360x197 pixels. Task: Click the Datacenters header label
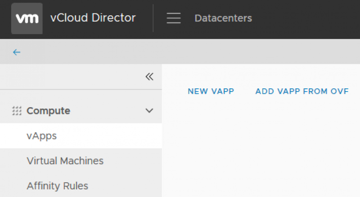point(223,18)
